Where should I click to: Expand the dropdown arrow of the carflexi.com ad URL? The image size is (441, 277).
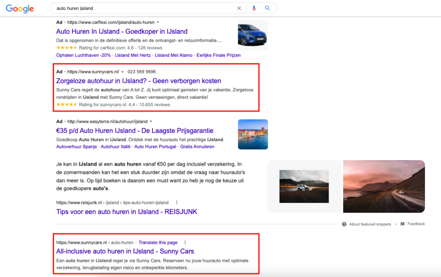click(158, 22)
